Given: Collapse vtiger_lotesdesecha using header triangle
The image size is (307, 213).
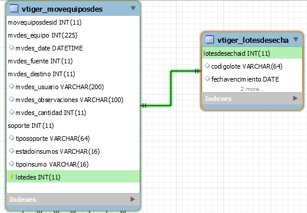Looking at the screenshot, I should [x=296, y=39].
